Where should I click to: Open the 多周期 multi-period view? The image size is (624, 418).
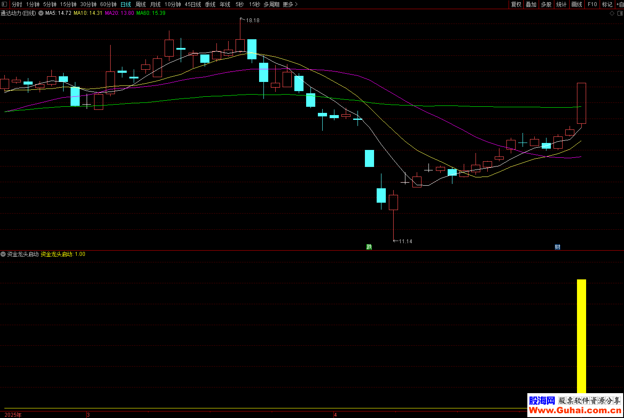[271, 4]
